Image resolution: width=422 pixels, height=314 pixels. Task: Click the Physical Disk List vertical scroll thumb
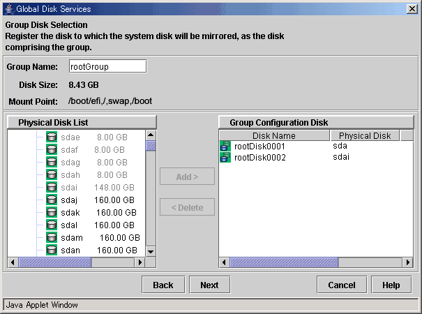pyautogui.click(x=151, y=146)
